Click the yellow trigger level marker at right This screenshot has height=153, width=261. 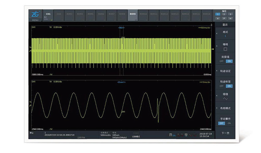pos(212,49)
